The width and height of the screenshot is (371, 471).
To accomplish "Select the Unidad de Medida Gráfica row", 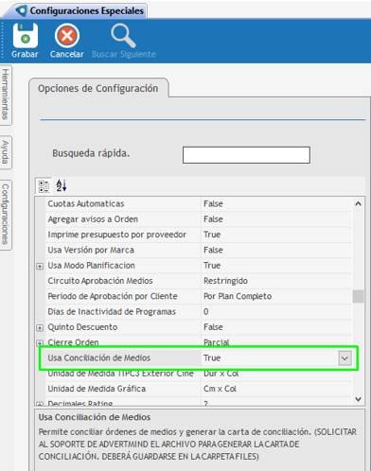I will tap(199, 389).
